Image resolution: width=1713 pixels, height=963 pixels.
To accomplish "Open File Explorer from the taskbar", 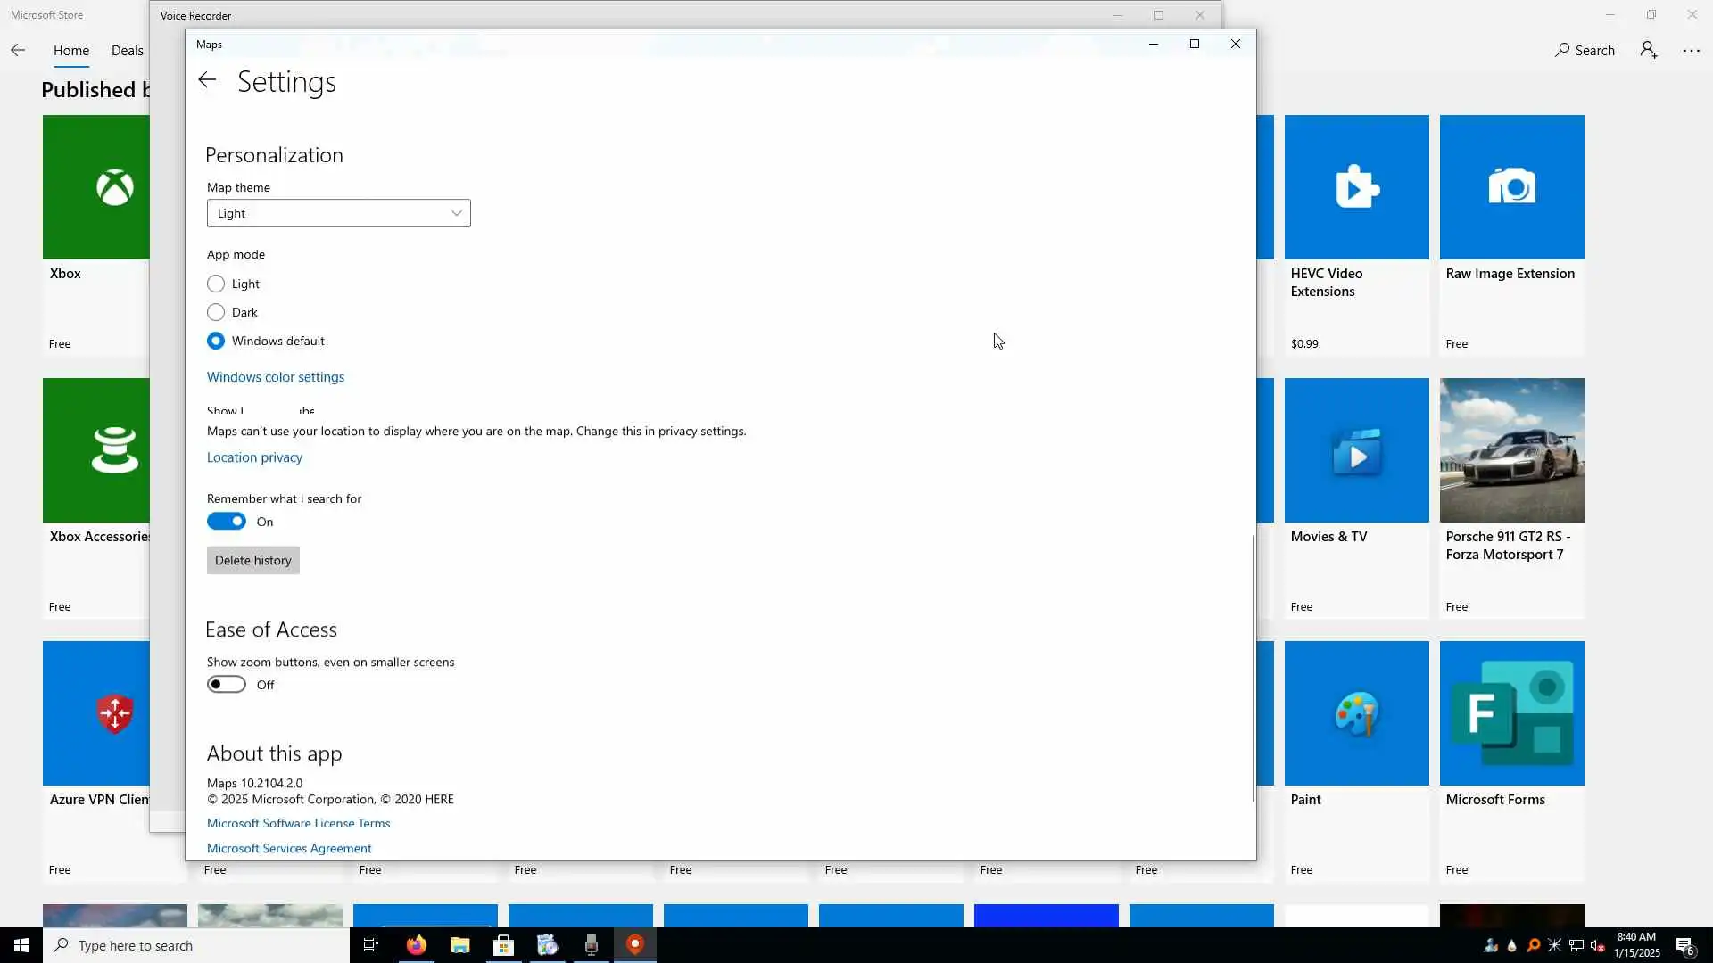I will point(459,945).
